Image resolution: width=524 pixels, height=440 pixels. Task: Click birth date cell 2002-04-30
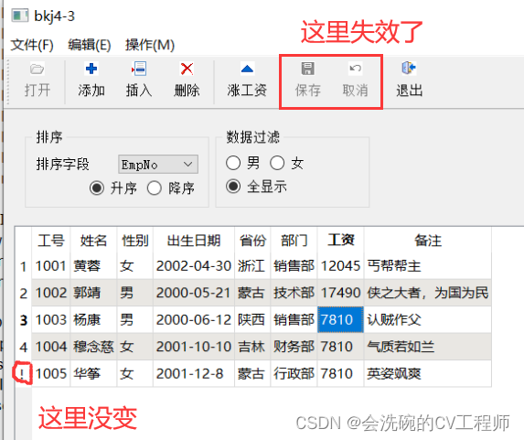click(x=194, y=266)
